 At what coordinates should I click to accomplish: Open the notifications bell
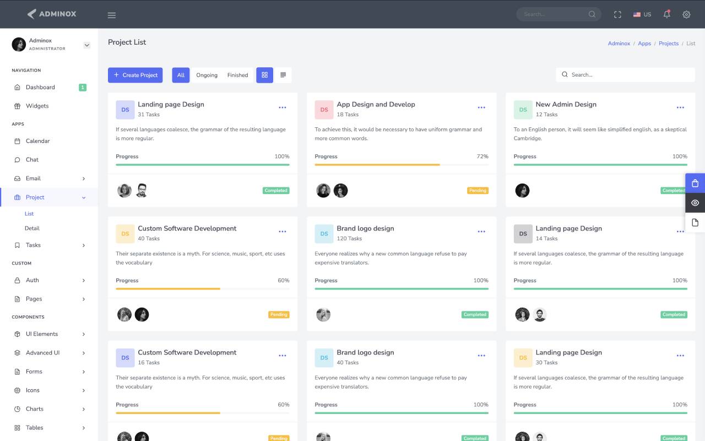pos(666,14)
